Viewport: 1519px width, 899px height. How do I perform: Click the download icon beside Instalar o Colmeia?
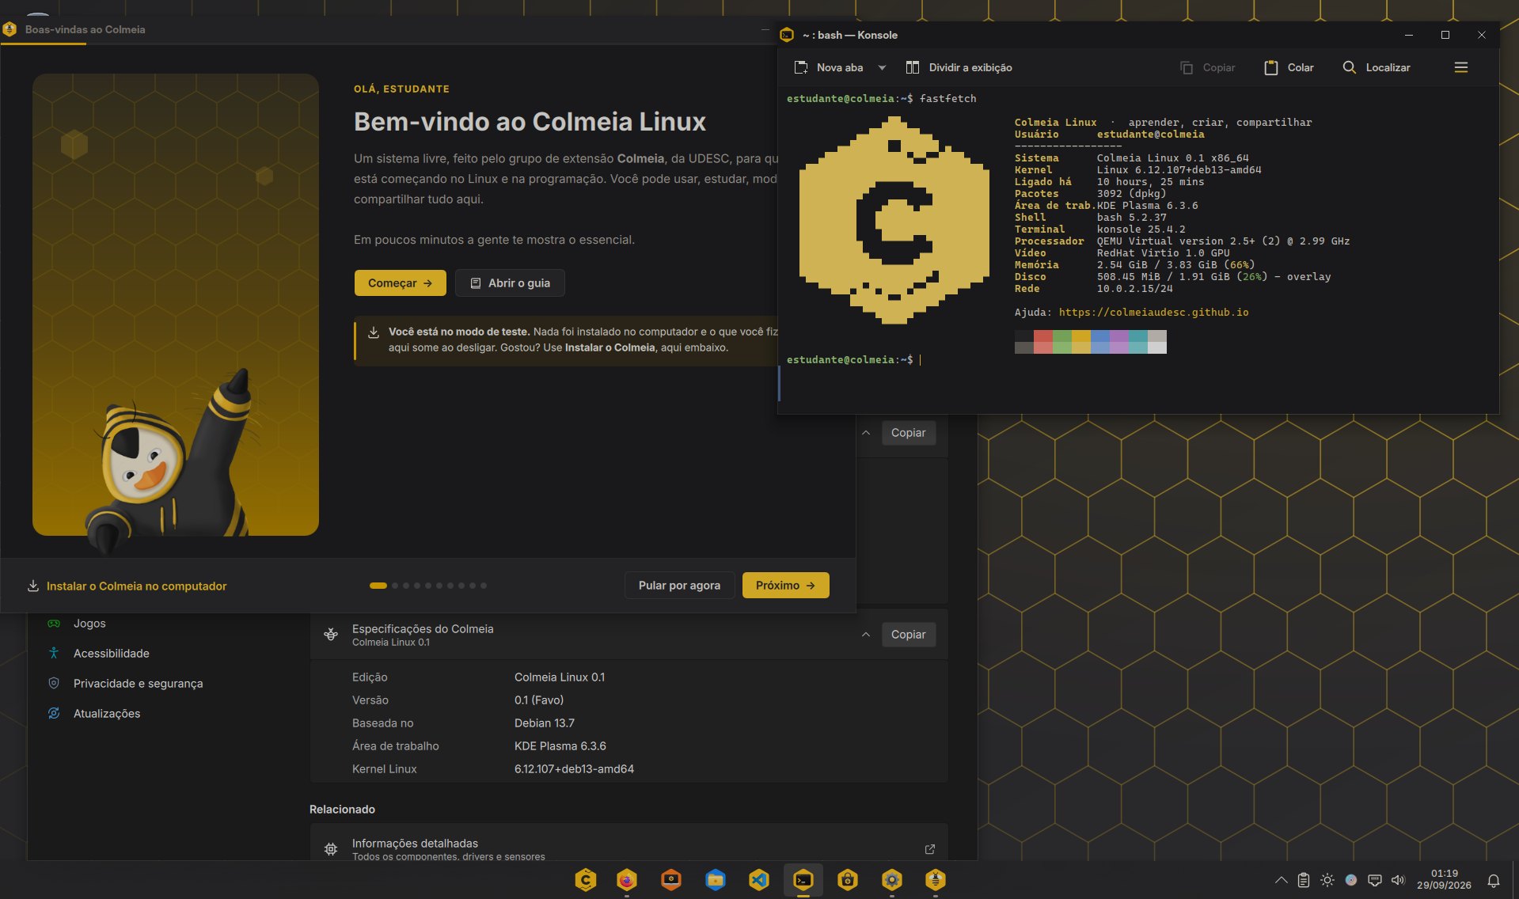pyautogui.click(x=33, y=586)
